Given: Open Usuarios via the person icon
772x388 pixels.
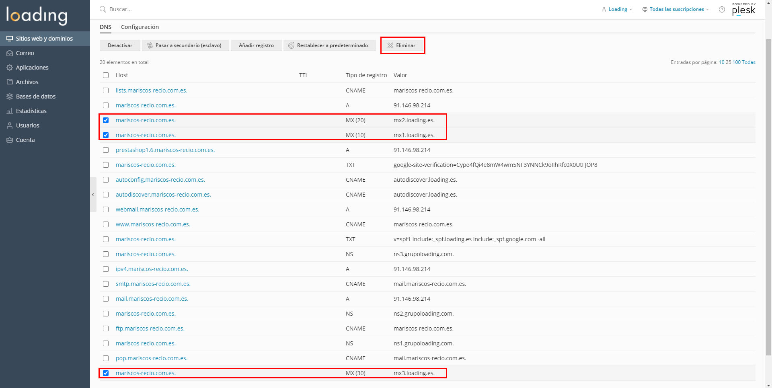Looking at the screenshot, I should pyautogui.click(x=10, y=125).
